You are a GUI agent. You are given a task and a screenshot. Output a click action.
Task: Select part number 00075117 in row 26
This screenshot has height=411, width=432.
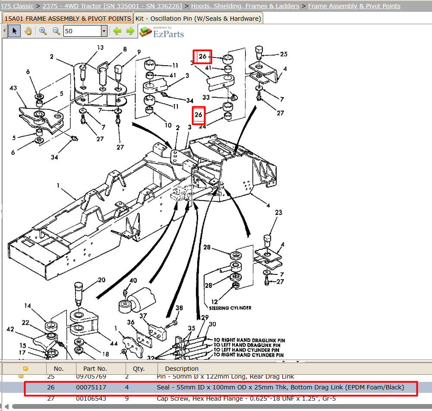coord(91,387)
